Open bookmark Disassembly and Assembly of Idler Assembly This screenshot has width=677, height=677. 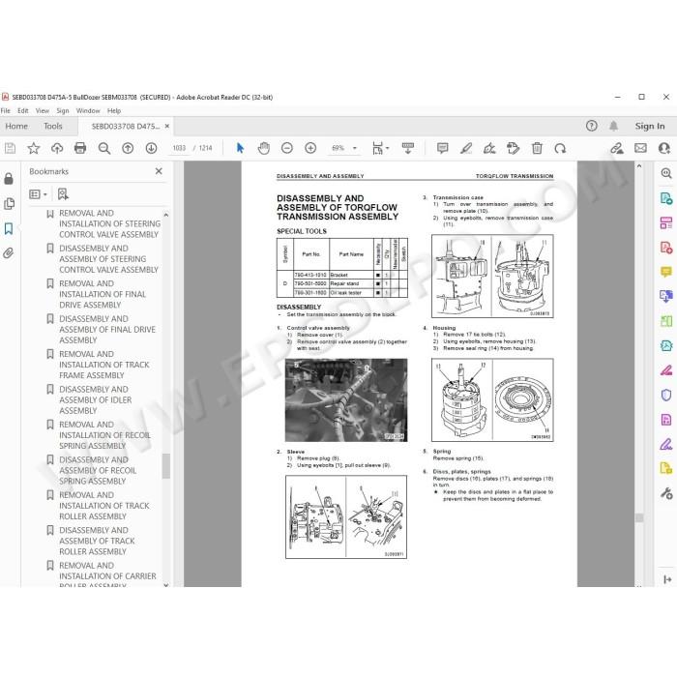96,399
